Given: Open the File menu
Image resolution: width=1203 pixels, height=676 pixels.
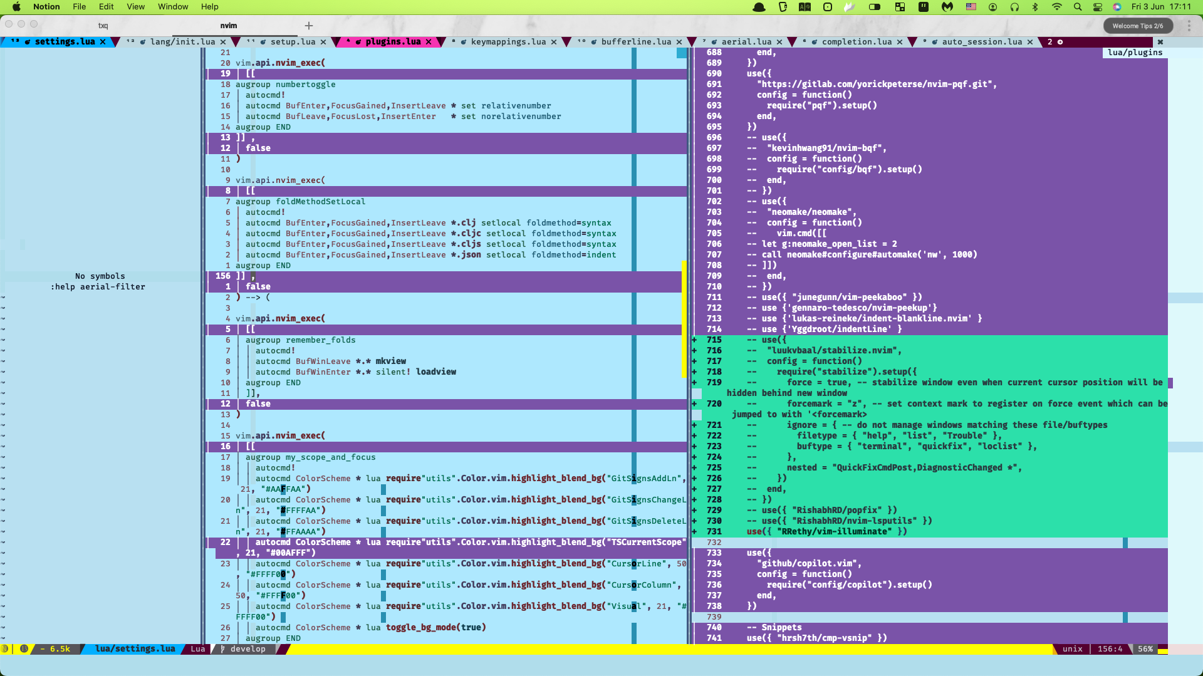Looking at the screenshot, I should (x=80, y=7).
